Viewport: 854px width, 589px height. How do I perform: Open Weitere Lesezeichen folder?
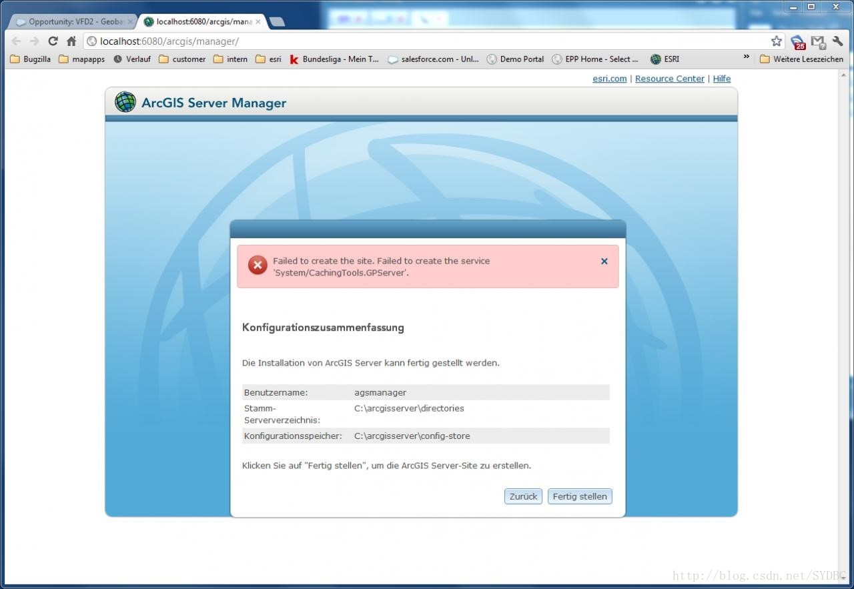coord(801,59)
